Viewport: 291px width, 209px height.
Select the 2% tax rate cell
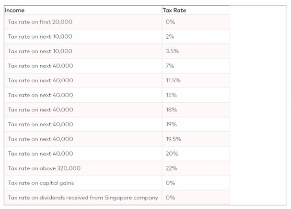coord(170,36)
